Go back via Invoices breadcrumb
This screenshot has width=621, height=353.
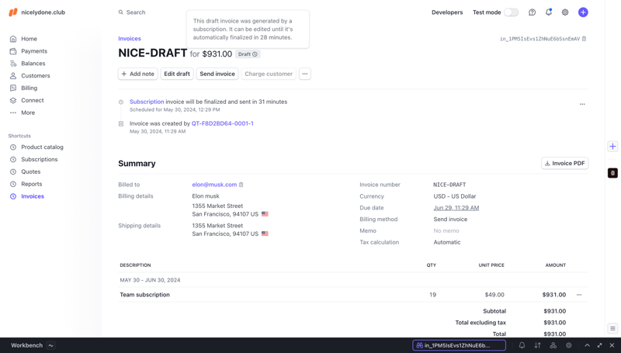[130, 38]
